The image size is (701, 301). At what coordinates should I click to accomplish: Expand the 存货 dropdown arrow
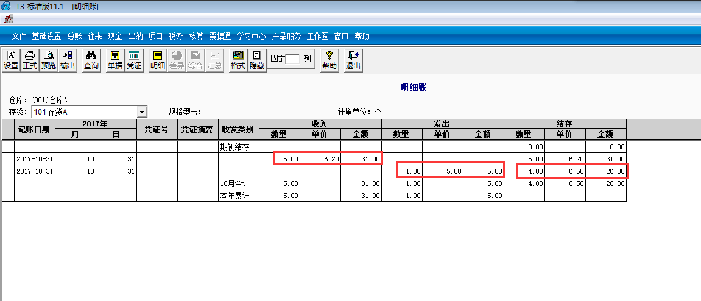(x=142, y=112)
